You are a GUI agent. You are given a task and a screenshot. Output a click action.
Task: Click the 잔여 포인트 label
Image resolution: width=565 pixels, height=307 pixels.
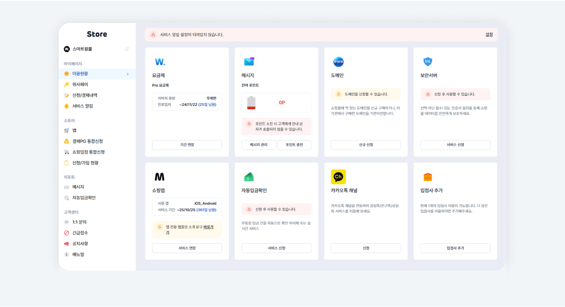point(250,86)
